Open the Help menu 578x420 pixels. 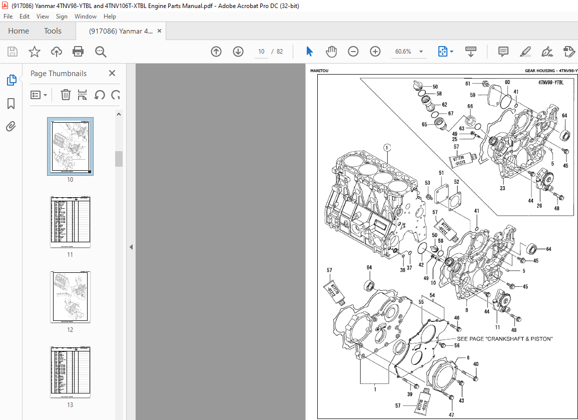(110, 16)
